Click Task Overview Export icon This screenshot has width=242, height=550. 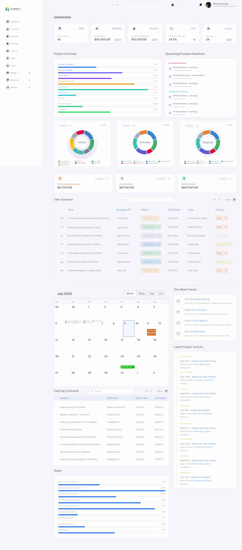pyautogui.click(x=234, y=200)
